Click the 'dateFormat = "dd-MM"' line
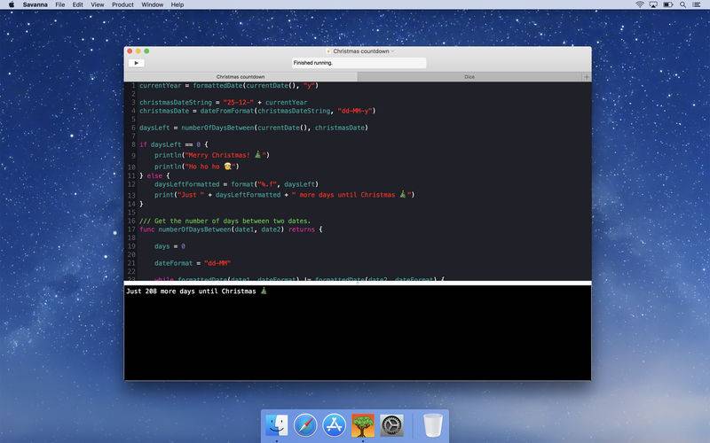Screen dimensions: 710x443 [193, 263]
